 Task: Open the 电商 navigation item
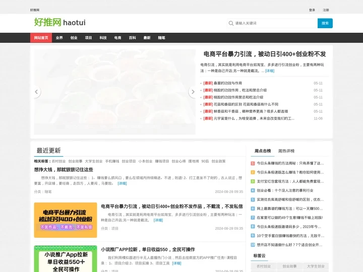click(x=117, y=38)
